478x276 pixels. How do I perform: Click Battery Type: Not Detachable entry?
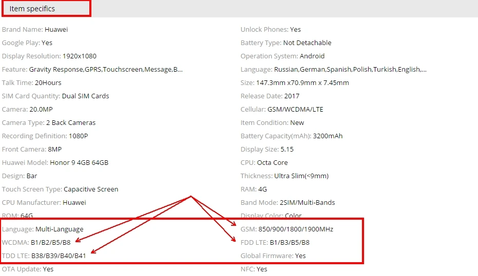click(286, 43)
